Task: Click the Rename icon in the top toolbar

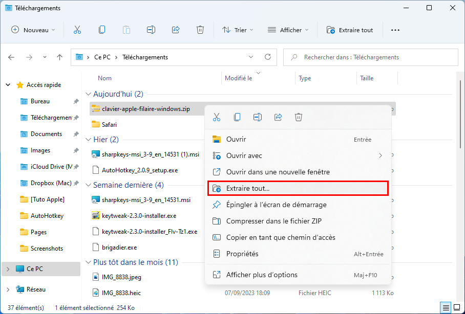Action: point(151,30)
